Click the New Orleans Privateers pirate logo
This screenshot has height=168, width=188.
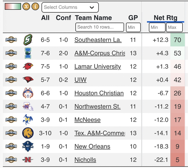coord(28,146)
